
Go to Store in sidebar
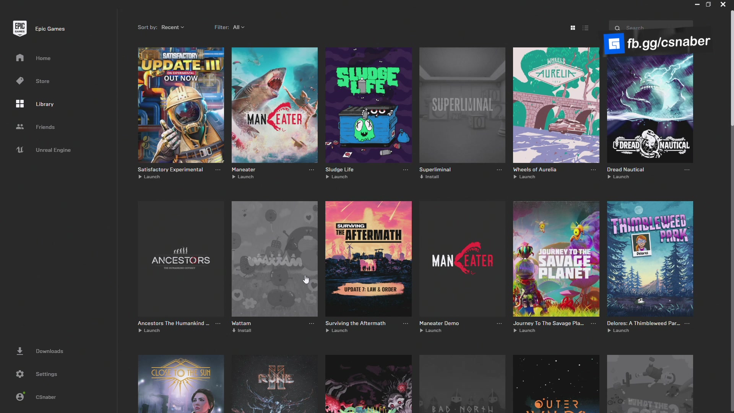coord(43,81)
